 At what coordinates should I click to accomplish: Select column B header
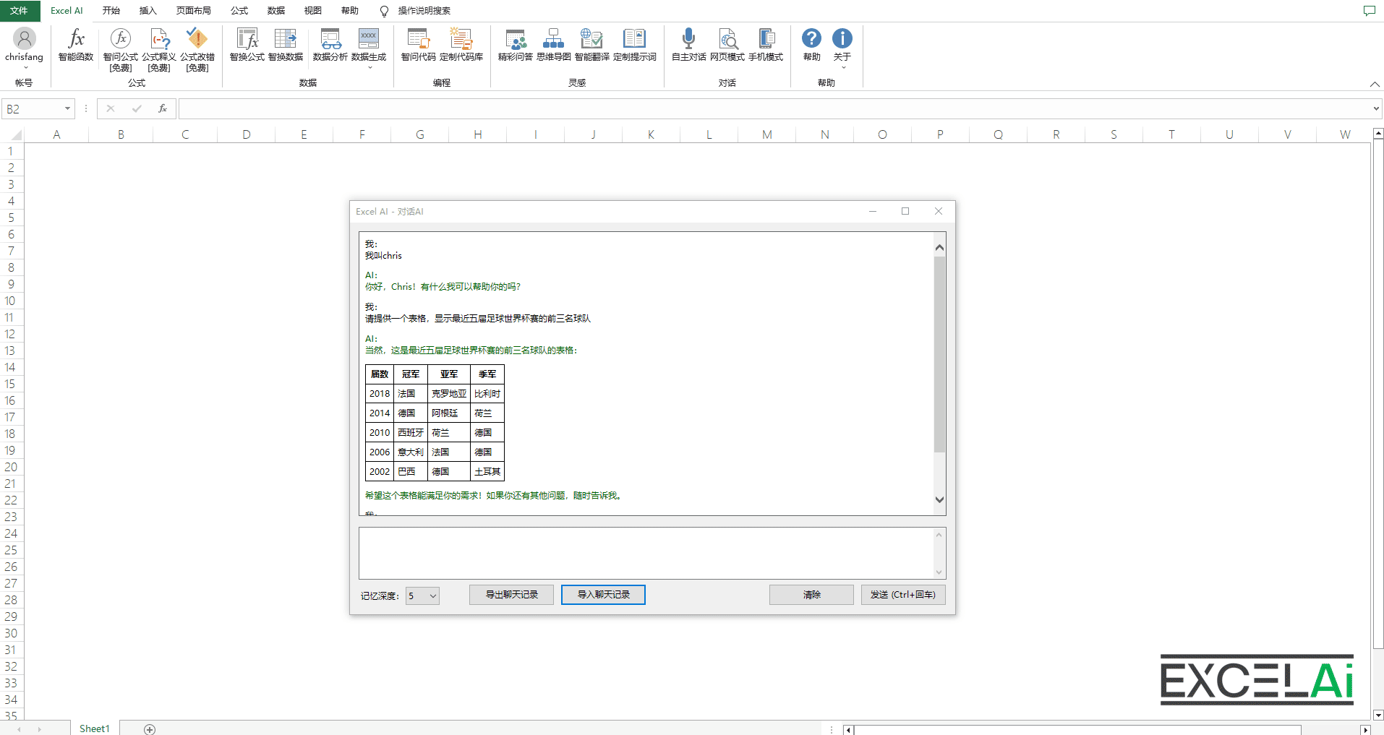[121, 134]
